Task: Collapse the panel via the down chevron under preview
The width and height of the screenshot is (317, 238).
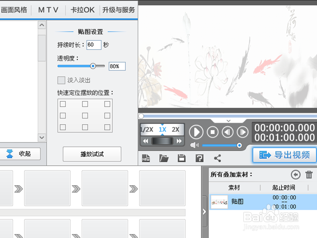Action: pyautogui.click(x=229, y=121)
